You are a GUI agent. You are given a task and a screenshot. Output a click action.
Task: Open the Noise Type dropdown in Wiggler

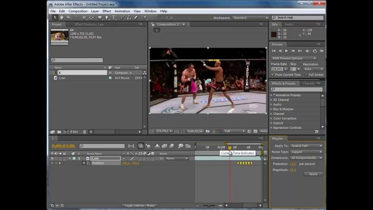click(x=306, y=152)
